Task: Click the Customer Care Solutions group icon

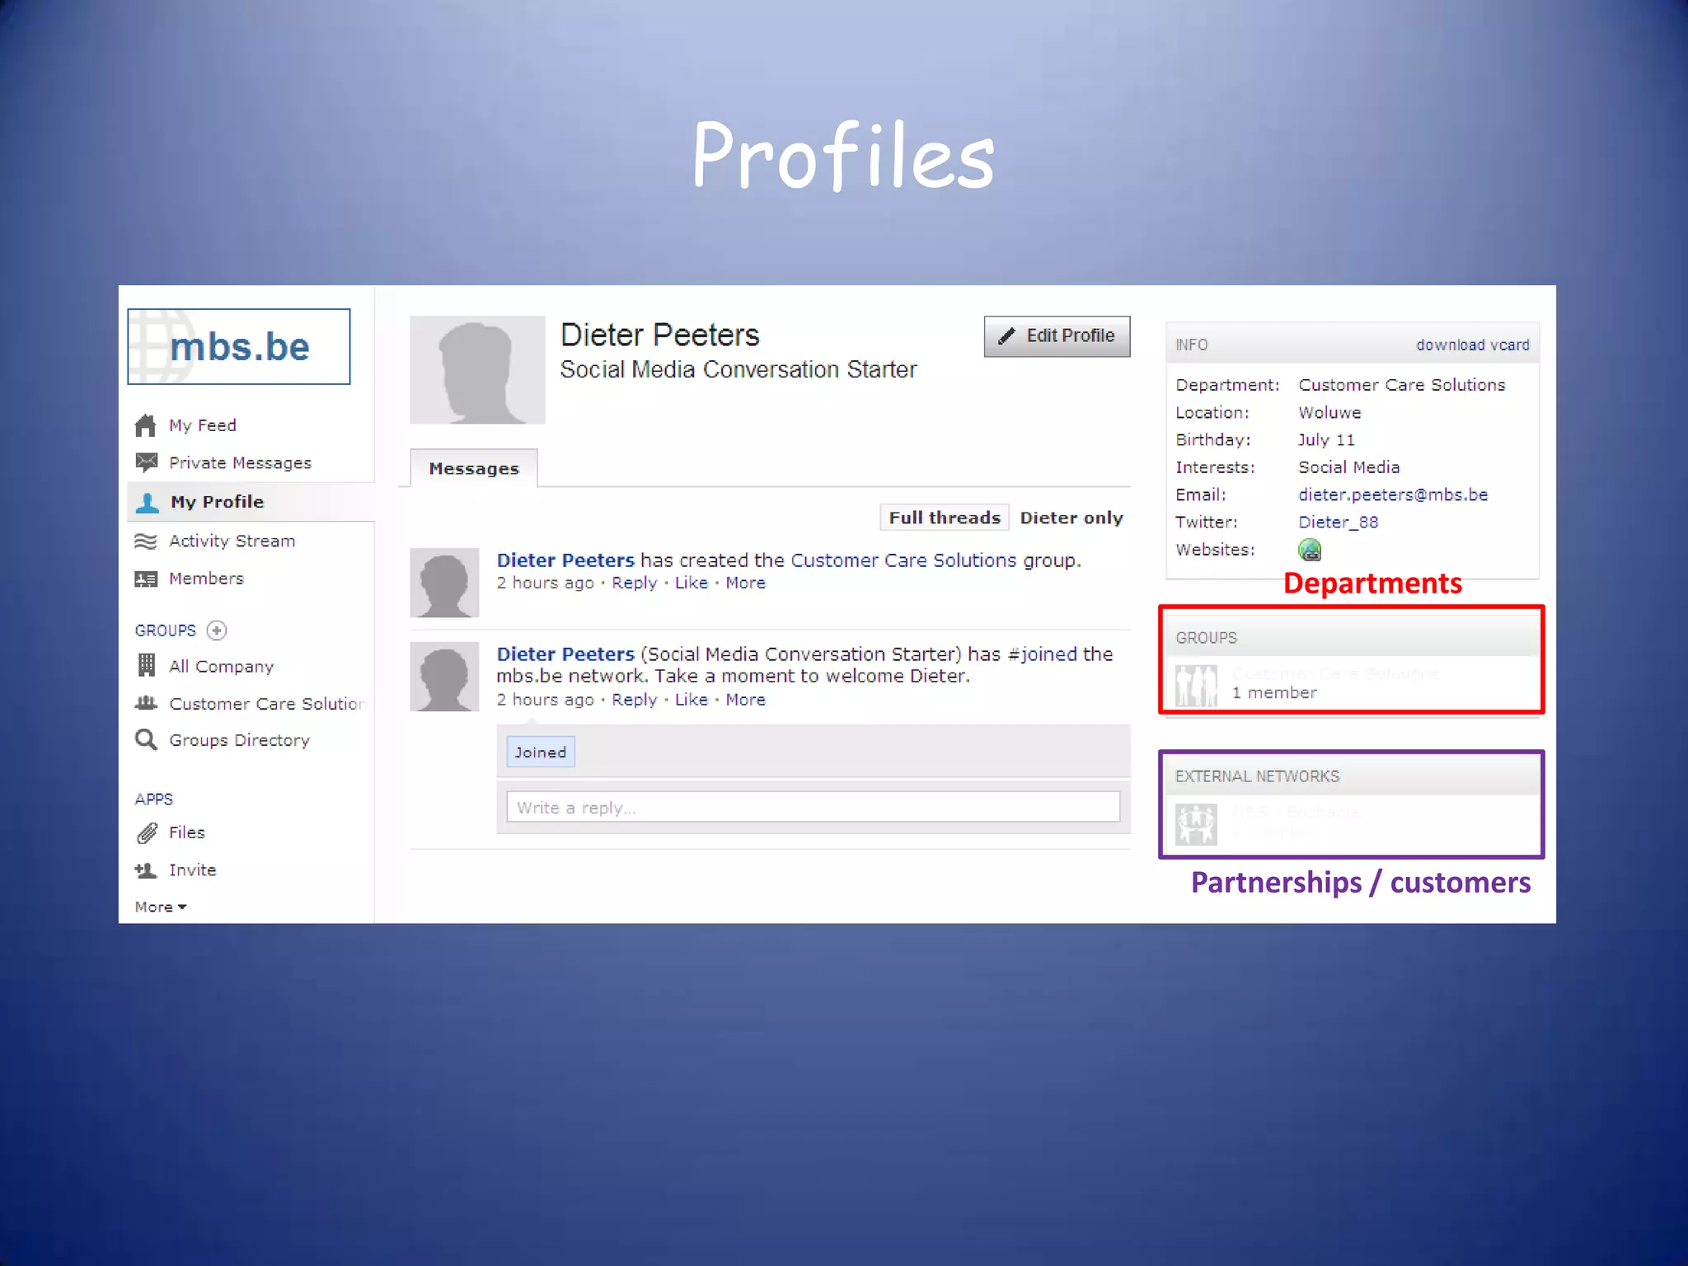Action: 146,703
